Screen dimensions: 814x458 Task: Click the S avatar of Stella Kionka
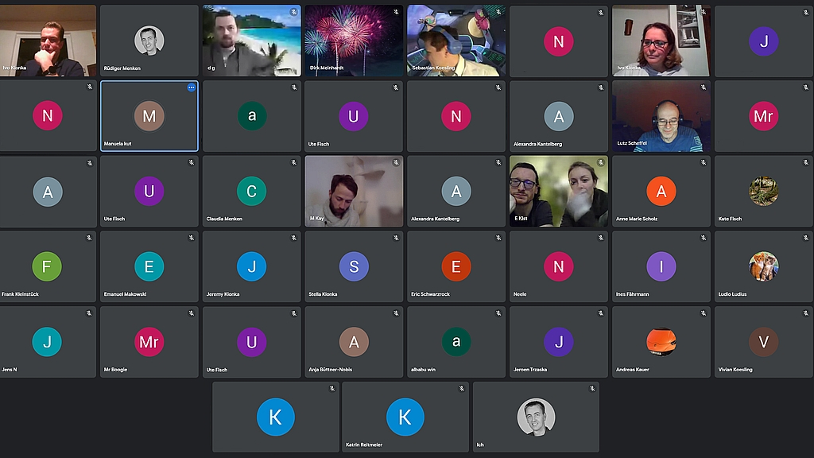pyautogui.click(x=354, y=266)
